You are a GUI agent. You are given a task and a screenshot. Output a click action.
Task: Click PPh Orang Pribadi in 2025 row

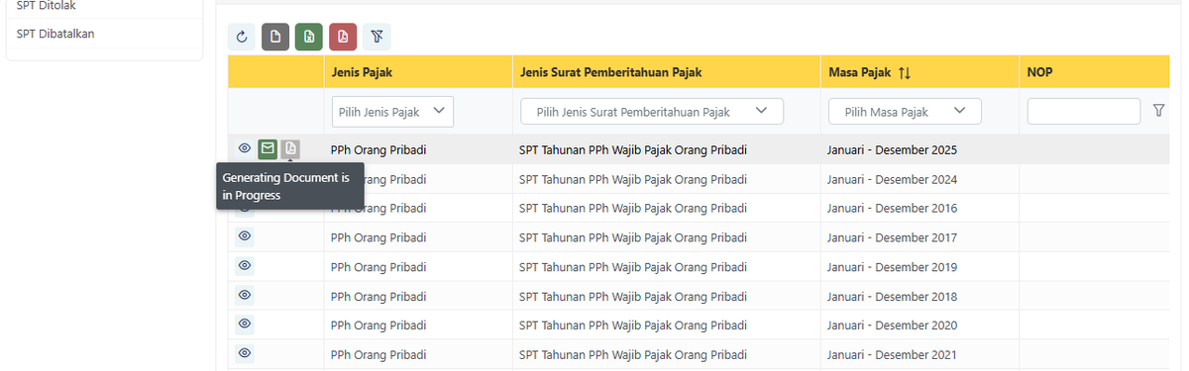pos(378,150)
